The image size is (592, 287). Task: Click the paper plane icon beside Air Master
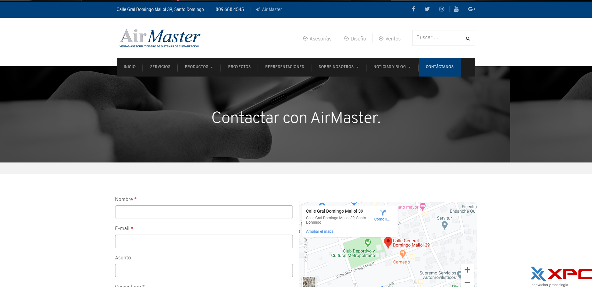click(258, 9)
